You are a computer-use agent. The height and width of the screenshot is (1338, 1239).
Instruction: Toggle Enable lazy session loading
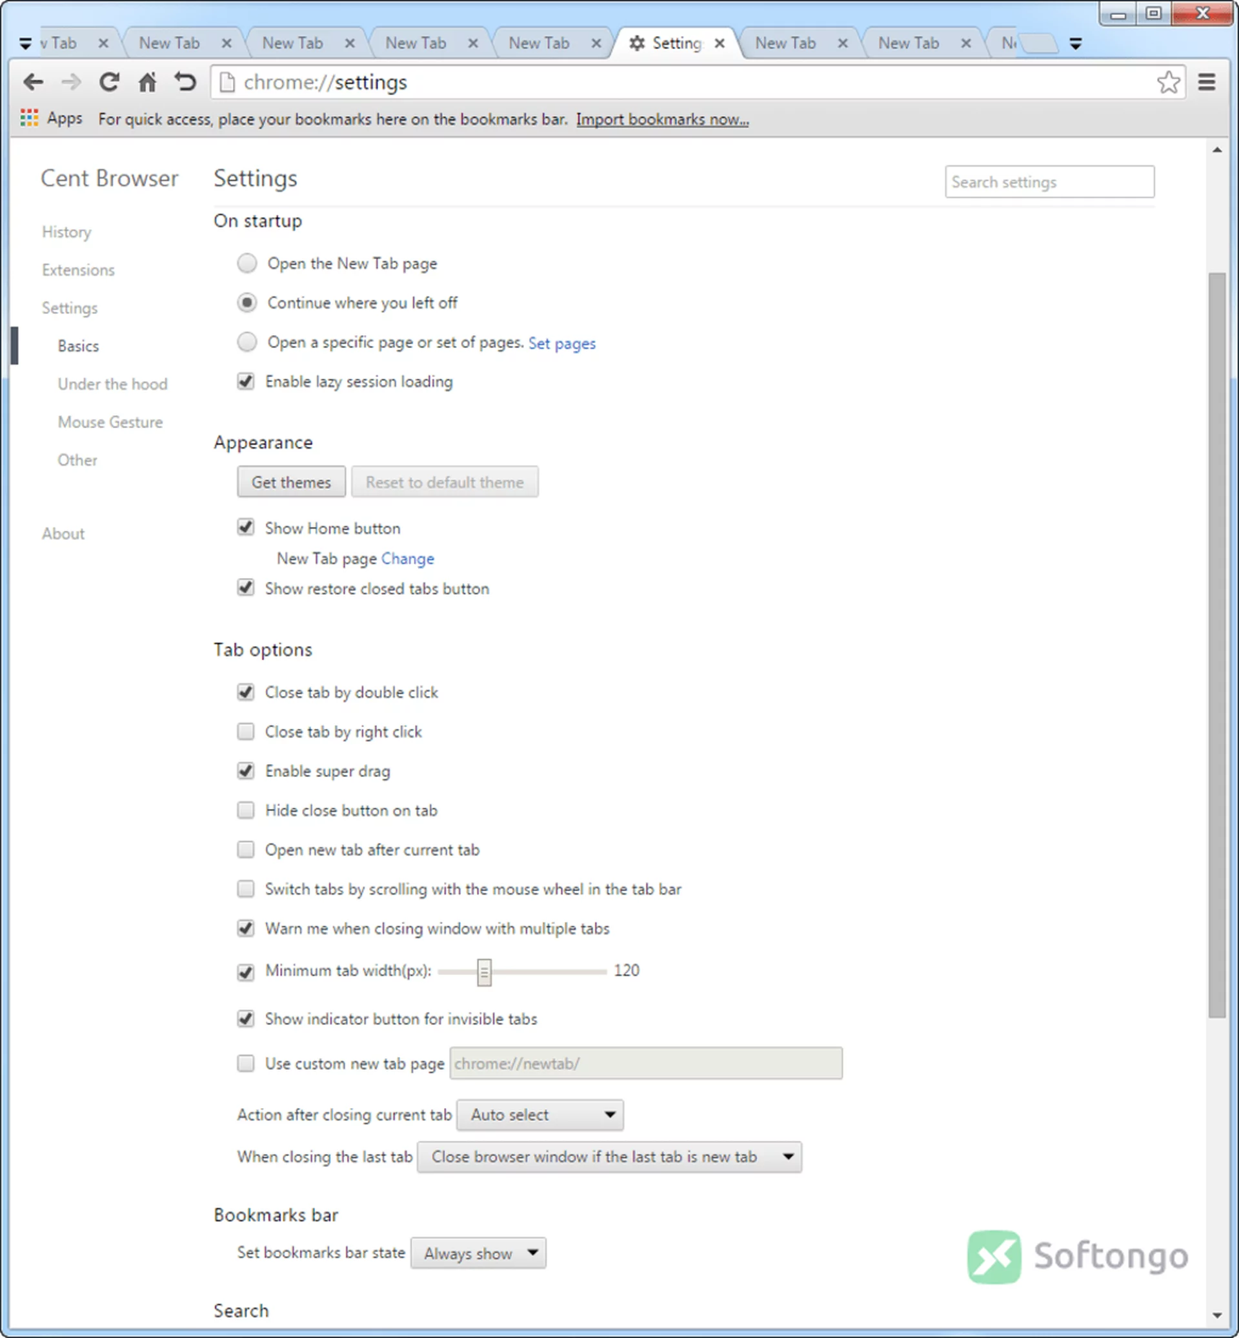pyautogui.click(x=245, y=382)
